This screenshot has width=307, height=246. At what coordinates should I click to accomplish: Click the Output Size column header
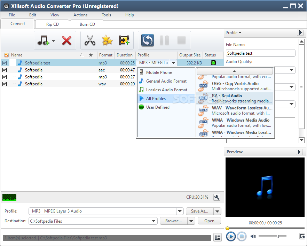190,55
